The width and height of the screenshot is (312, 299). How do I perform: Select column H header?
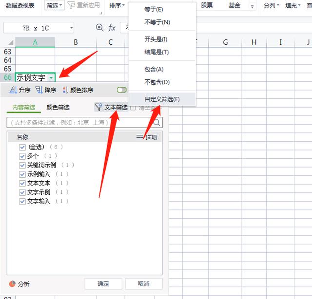(x=254, y=42)
